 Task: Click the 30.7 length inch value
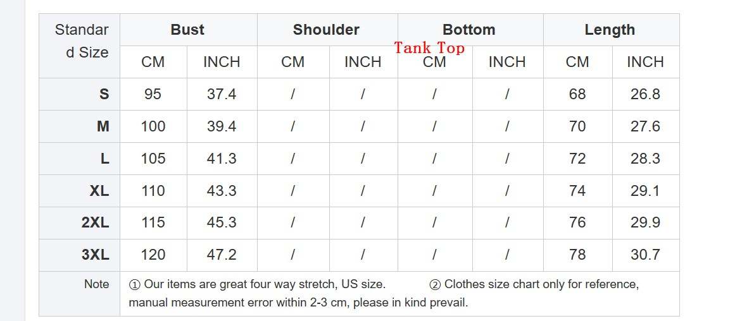click(x=645, y=255)
